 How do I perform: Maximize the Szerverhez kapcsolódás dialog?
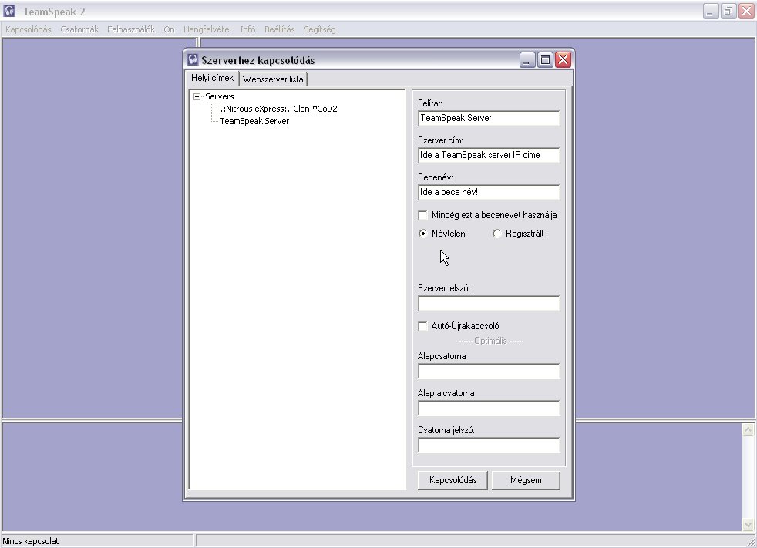coord(545,60)
